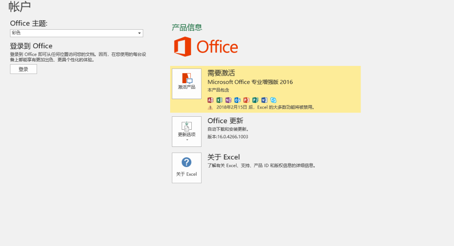Click the Outlook icon in product list
This screenshot has height=246, width=454.
[237, 100]
